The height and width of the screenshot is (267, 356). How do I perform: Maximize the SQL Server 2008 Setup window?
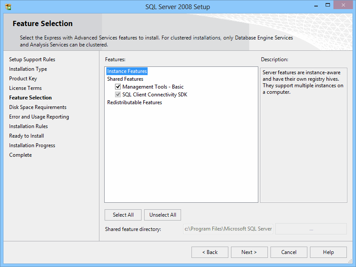point(328,5)
